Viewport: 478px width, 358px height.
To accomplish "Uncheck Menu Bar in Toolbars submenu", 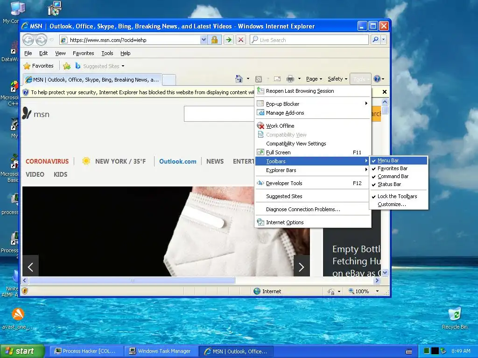I will coord(399,160).
